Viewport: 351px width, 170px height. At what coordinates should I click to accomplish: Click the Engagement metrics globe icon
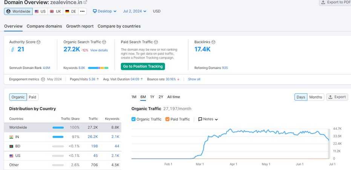43,79
